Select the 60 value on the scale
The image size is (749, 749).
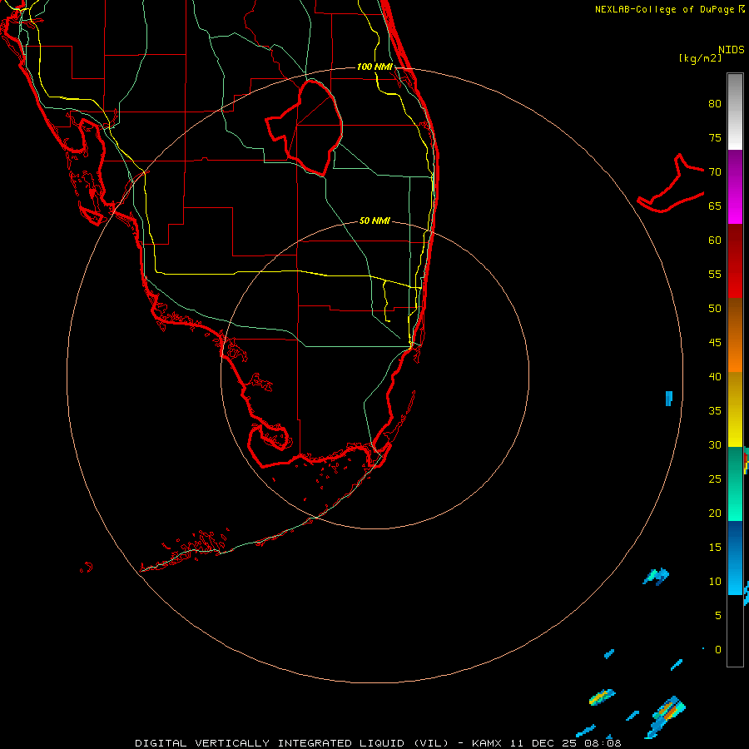tap(715, 241)
